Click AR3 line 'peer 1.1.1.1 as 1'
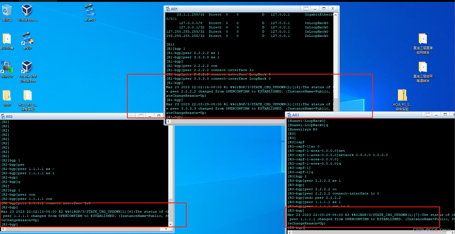This screenshot has width=455, height=234. pos(314,202)
